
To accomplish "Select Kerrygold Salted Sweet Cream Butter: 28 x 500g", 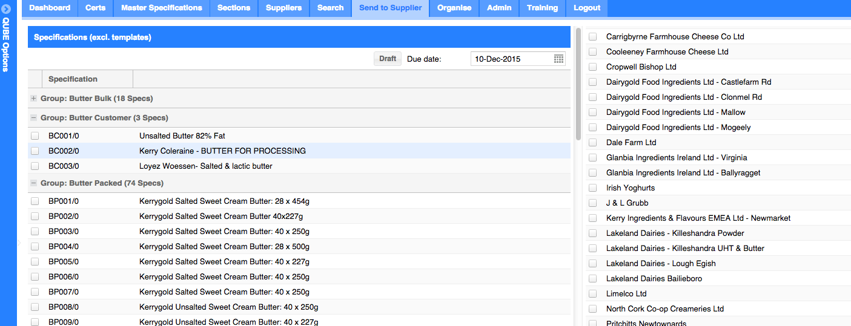I will [224, 247].
